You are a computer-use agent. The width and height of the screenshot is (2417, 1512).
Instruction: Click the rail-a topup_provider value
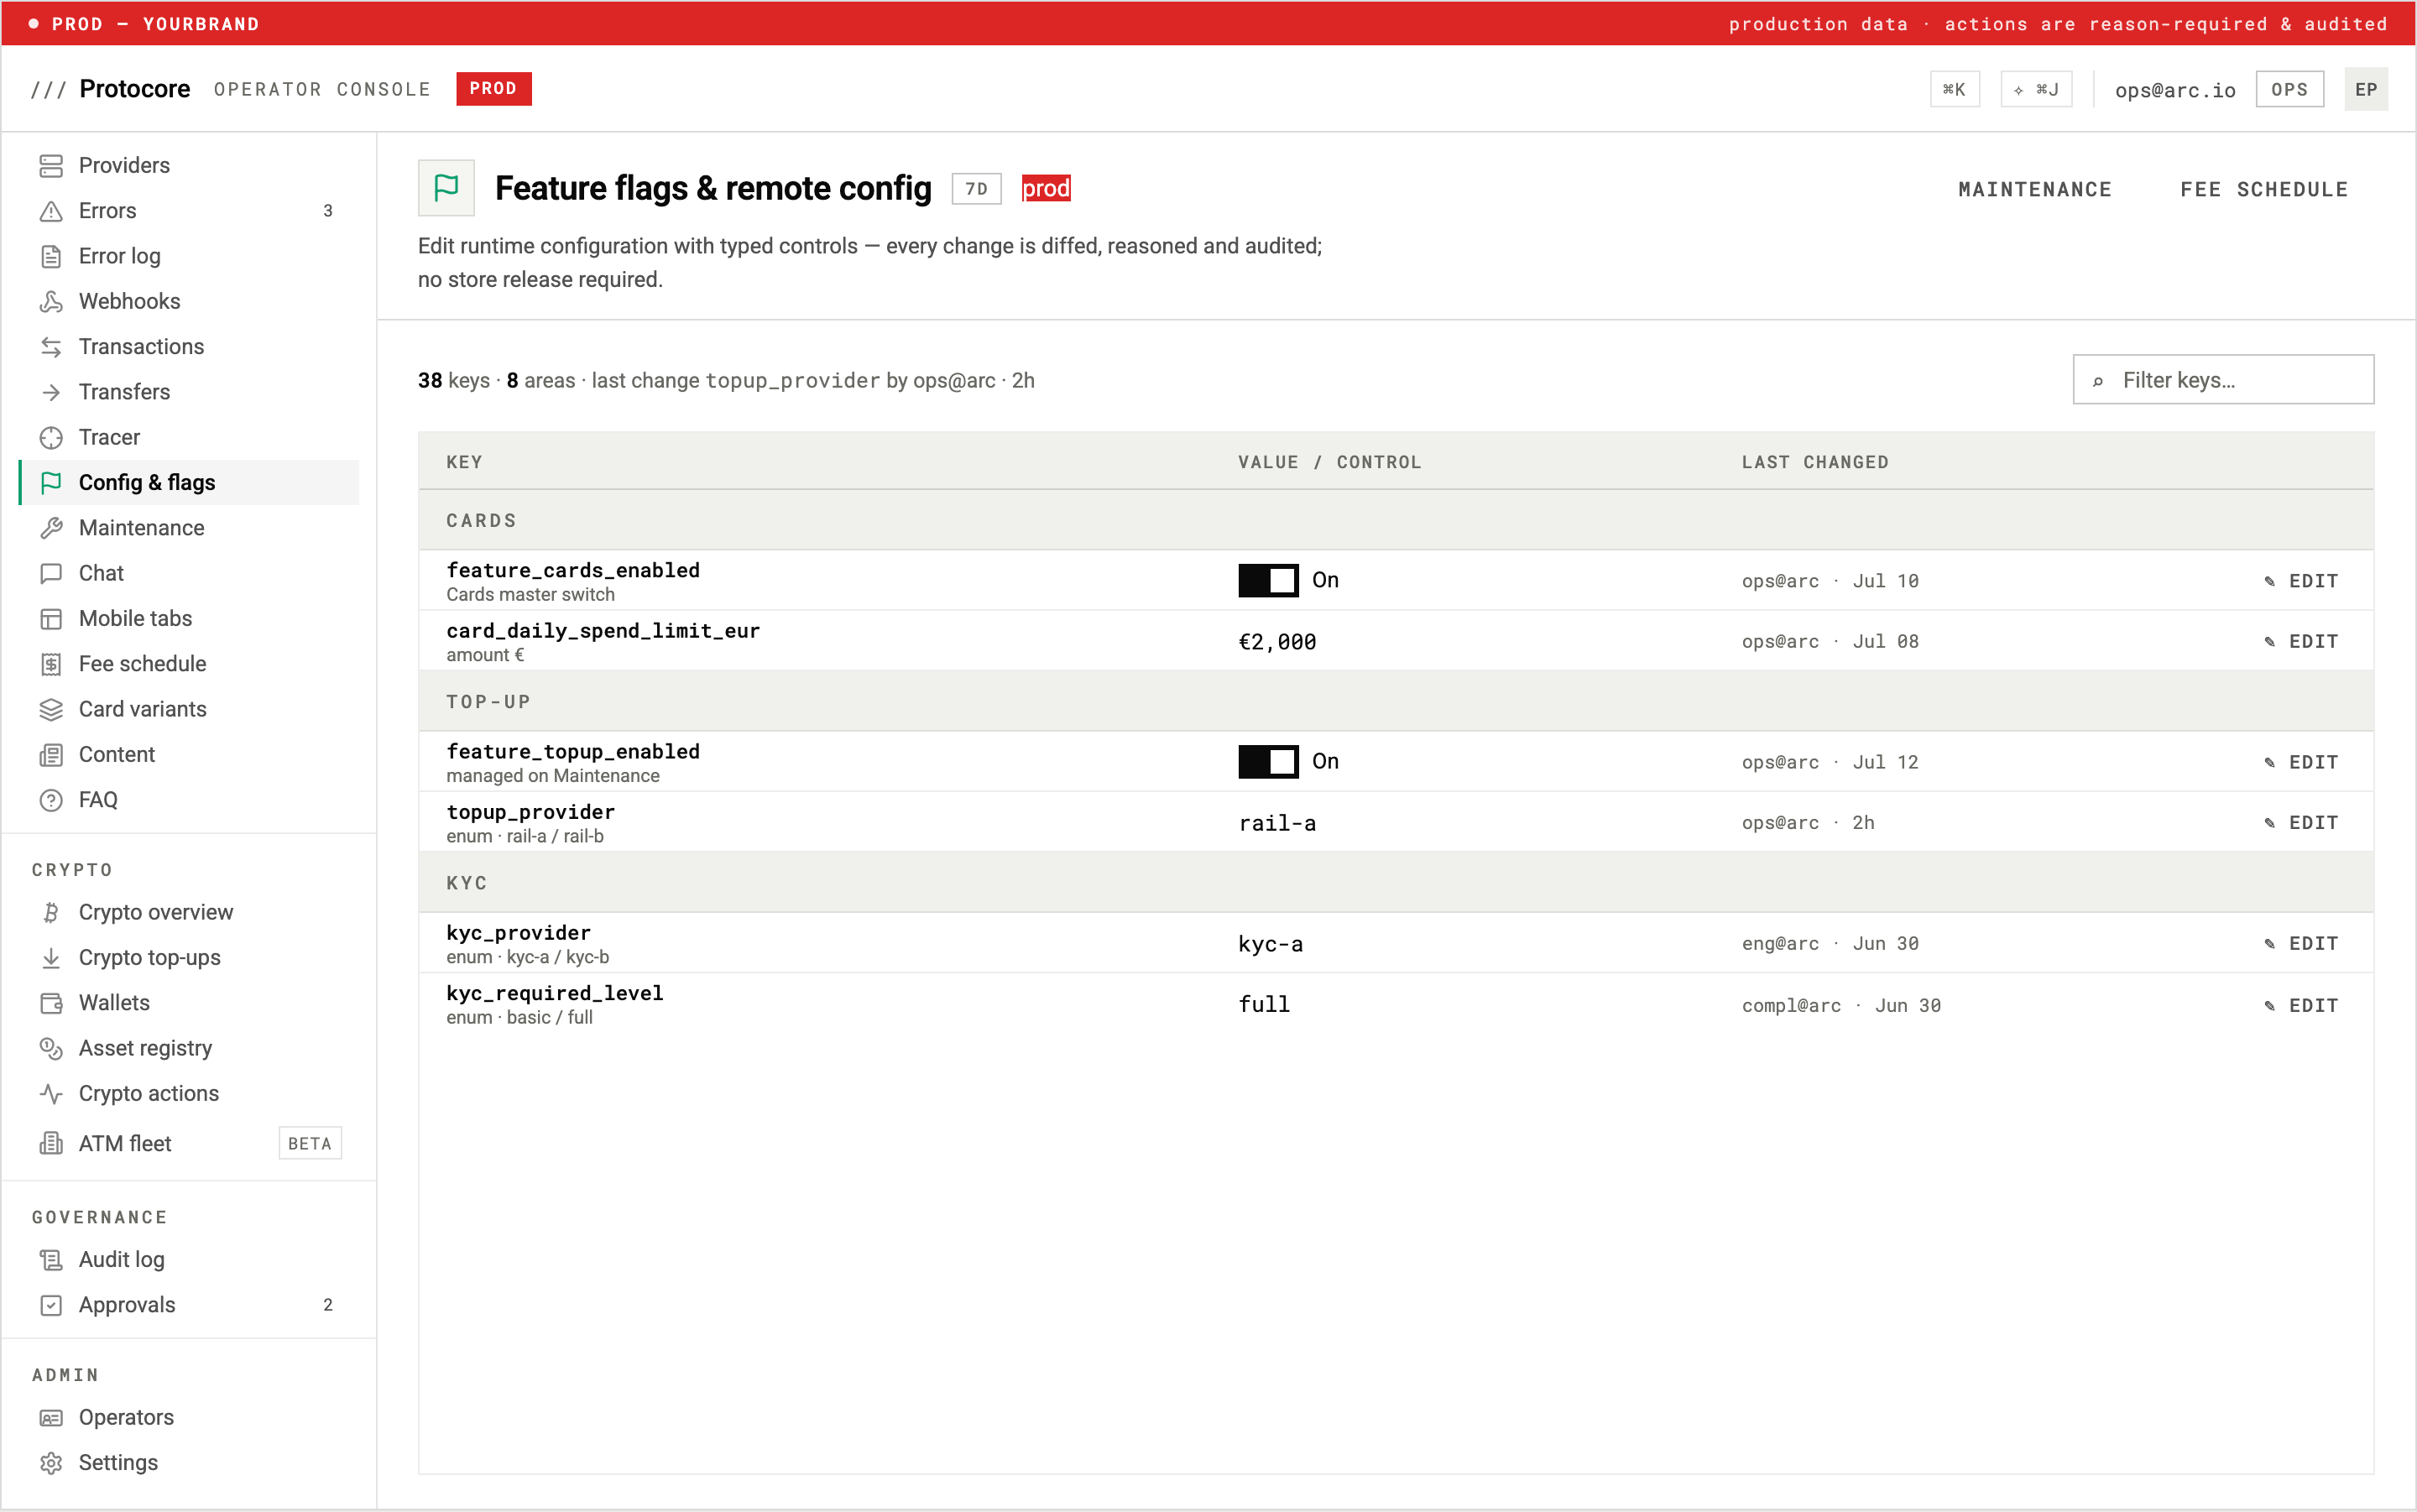click(1277, 823)
